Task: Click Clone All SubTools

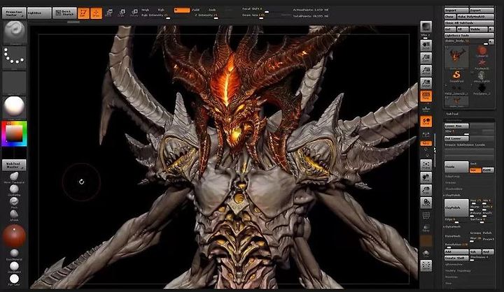Action: pyautogui.click(x=469, y=23)
